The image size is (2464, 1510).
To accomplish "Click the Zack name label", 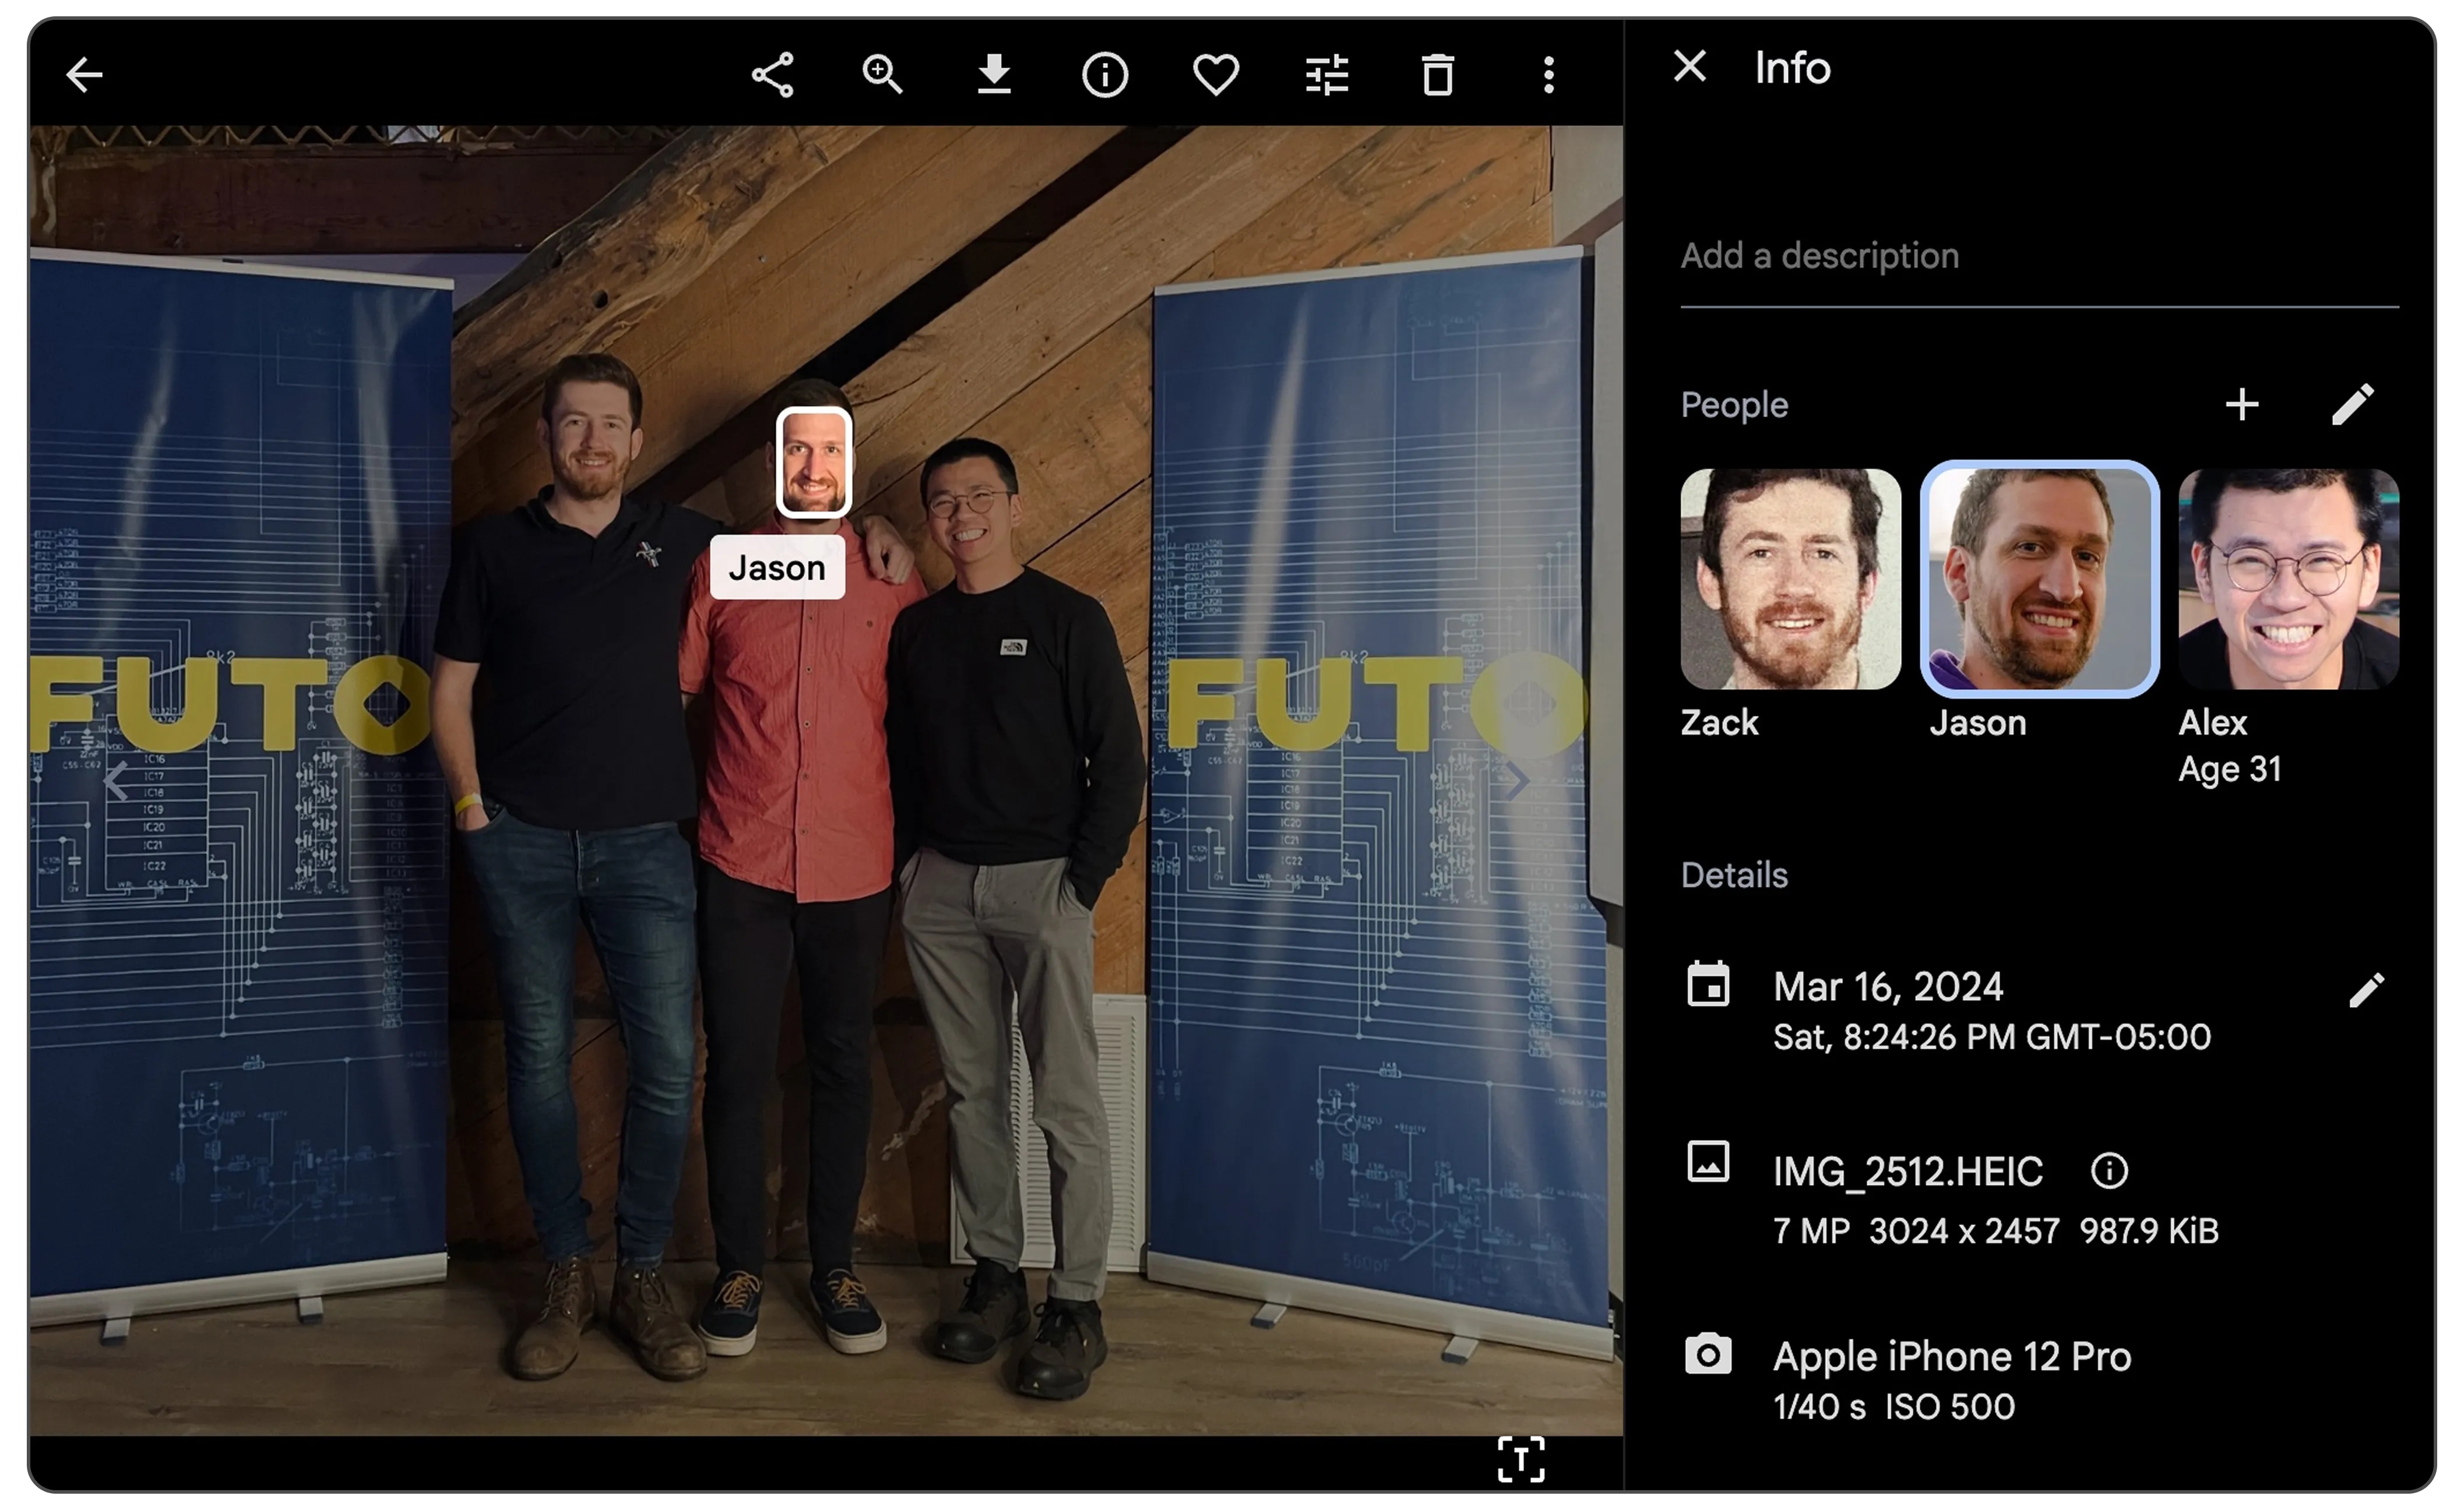I will click(x=1719, y=722).
